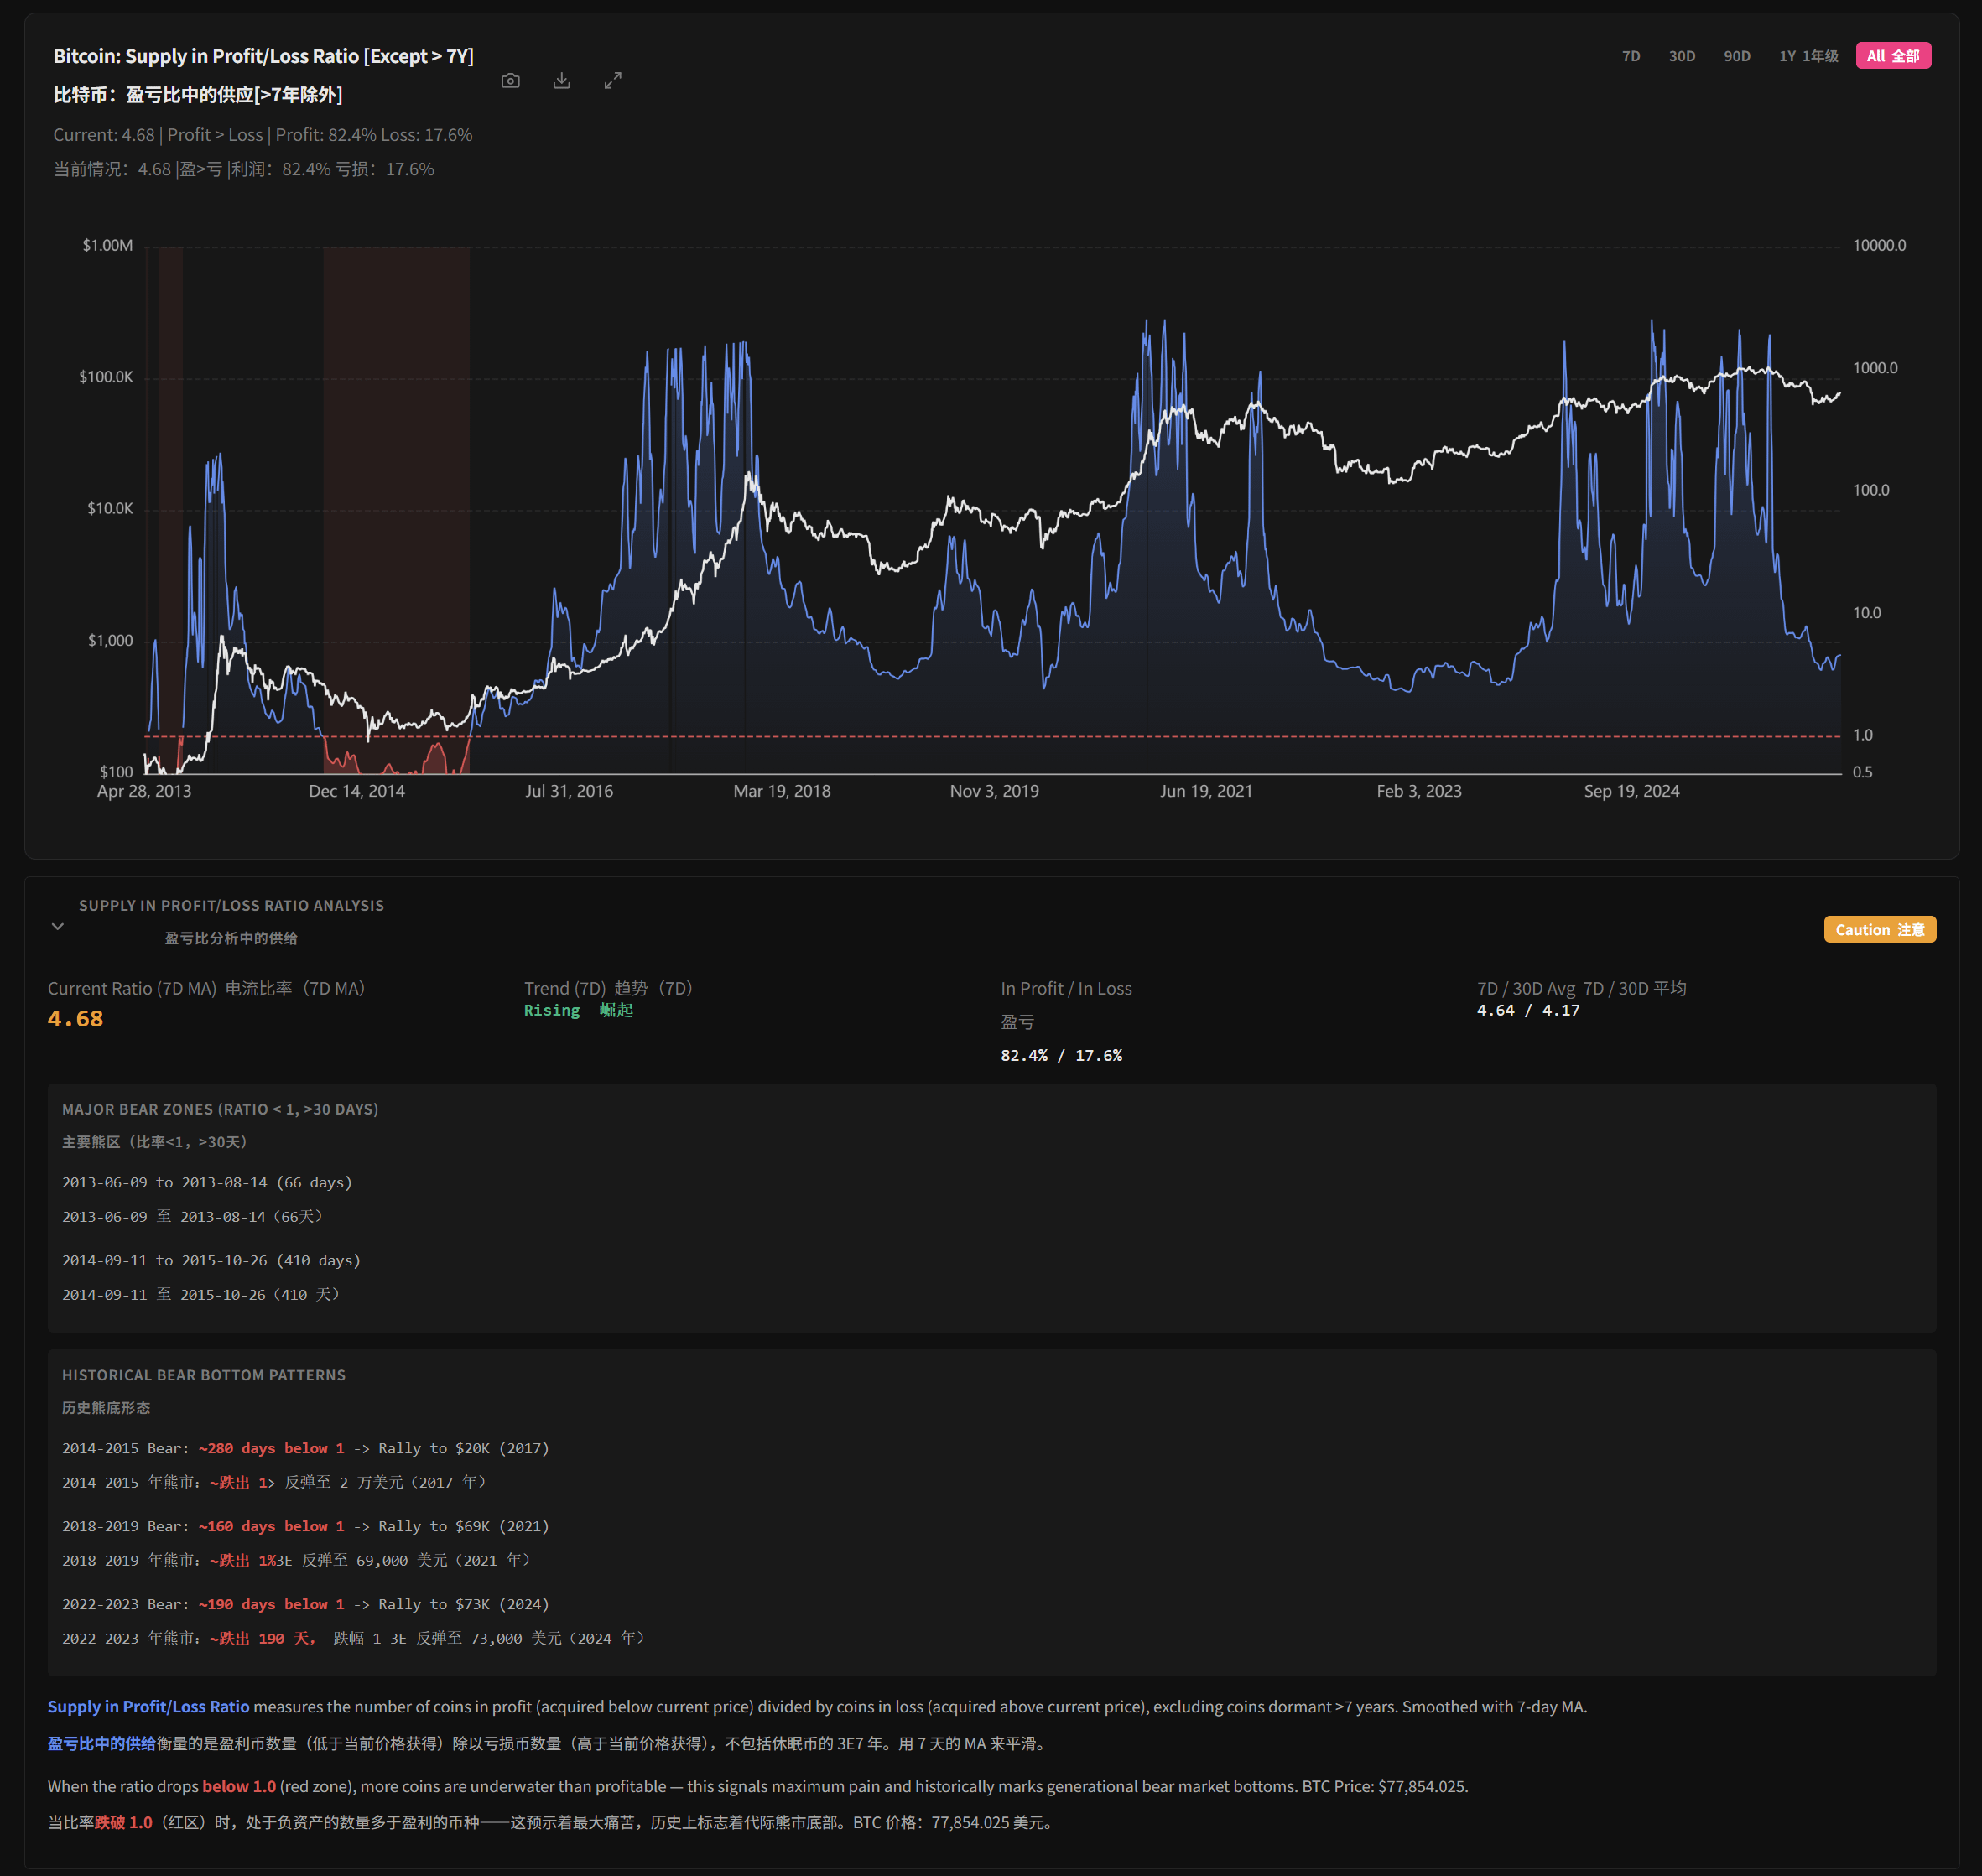Click the 2013-06-09 to 2013-08-14 (66 days) row
This screenshot has width=1982, height=1876.
[207, 1183]
